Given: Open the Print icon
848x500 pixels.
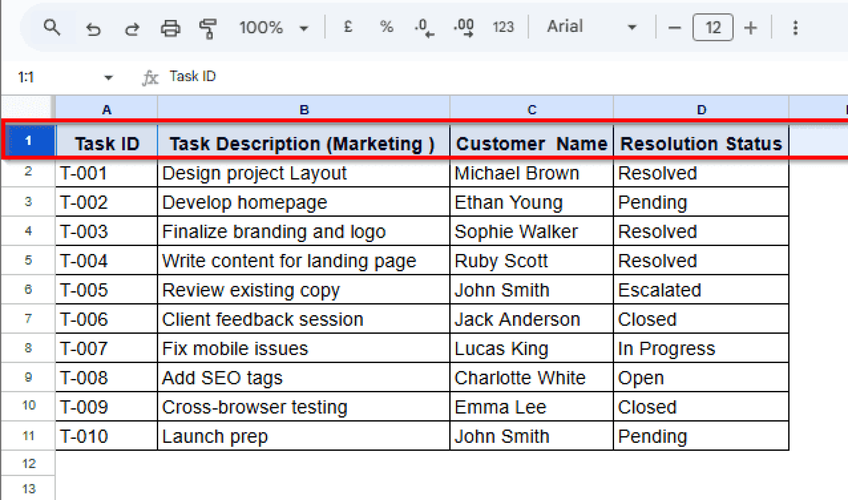Looking at the screenshot, I should coord(170,28).
